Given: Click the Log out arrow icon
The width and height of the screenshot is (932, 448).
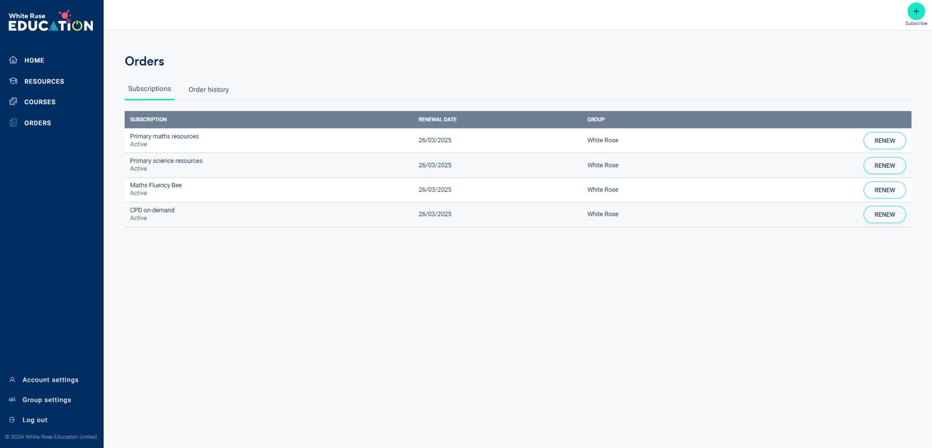Looking at the screenshot, I should [12, 420].
